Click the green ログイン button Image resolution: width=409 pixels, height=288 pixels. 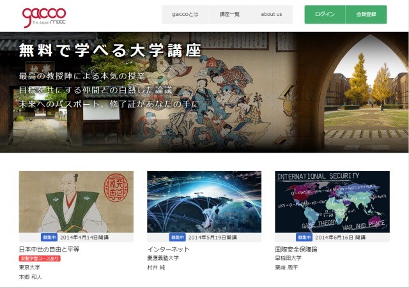325,14
